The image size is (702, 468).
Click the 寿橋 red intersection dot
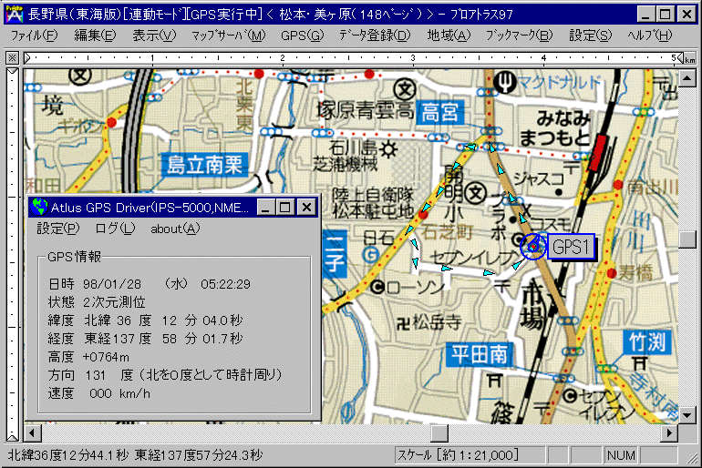click(612, 273)
